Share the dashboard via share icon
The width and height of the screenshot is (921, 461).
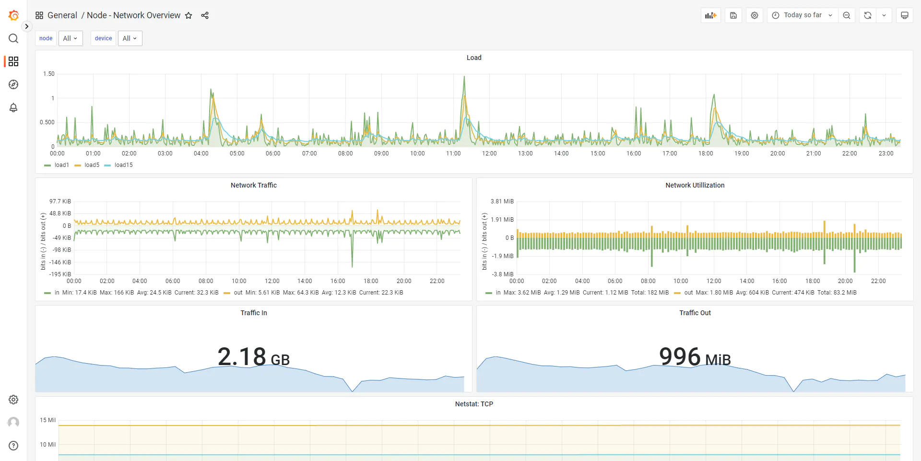click(205, 15)
